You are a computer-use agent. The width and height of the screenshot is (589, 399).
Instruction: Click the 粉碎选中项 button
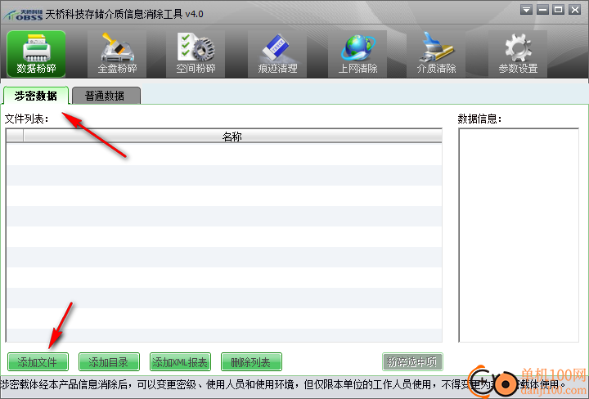click(412, 362)
